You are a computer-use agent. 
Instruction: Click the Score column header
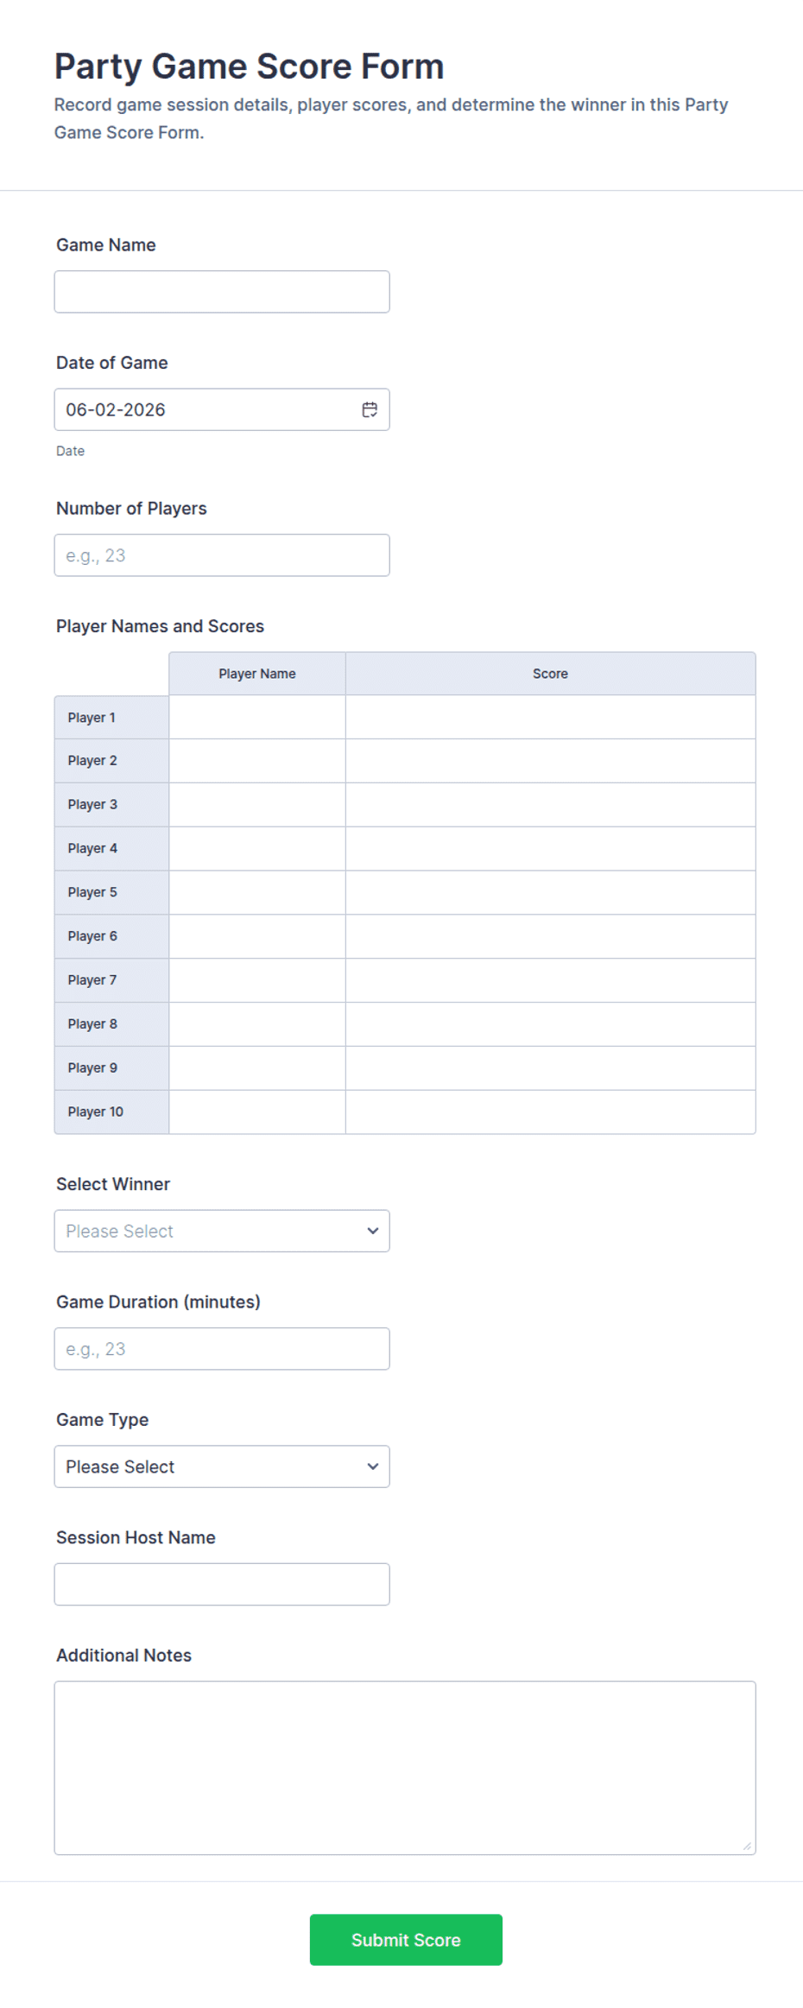coord(551,674)
